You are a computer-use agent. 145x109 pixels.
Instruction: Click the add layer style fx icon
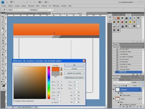pos(124,107)
